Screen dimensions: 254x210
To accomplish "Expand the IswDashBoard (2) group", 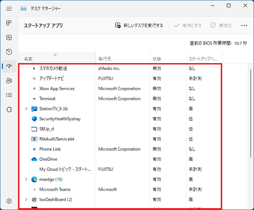I will [x=26, y=199].
